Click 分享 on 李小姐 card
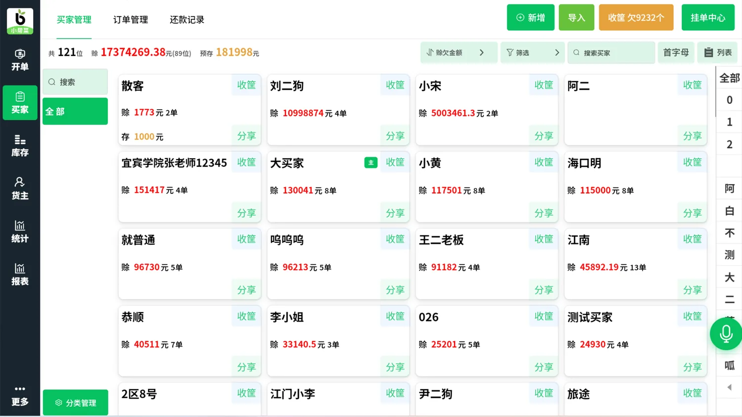 395,367
